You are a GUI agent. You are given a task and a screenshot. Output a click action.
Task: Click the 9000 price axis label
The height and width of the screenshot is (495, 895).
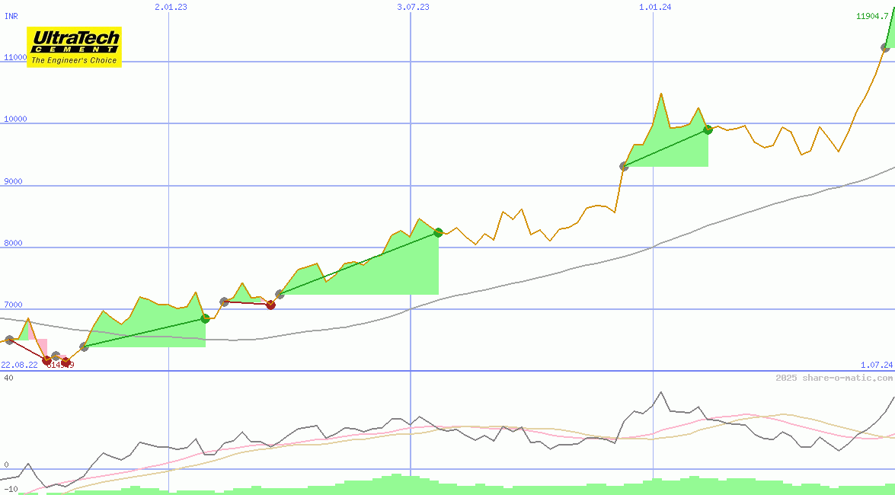point(13,181)
